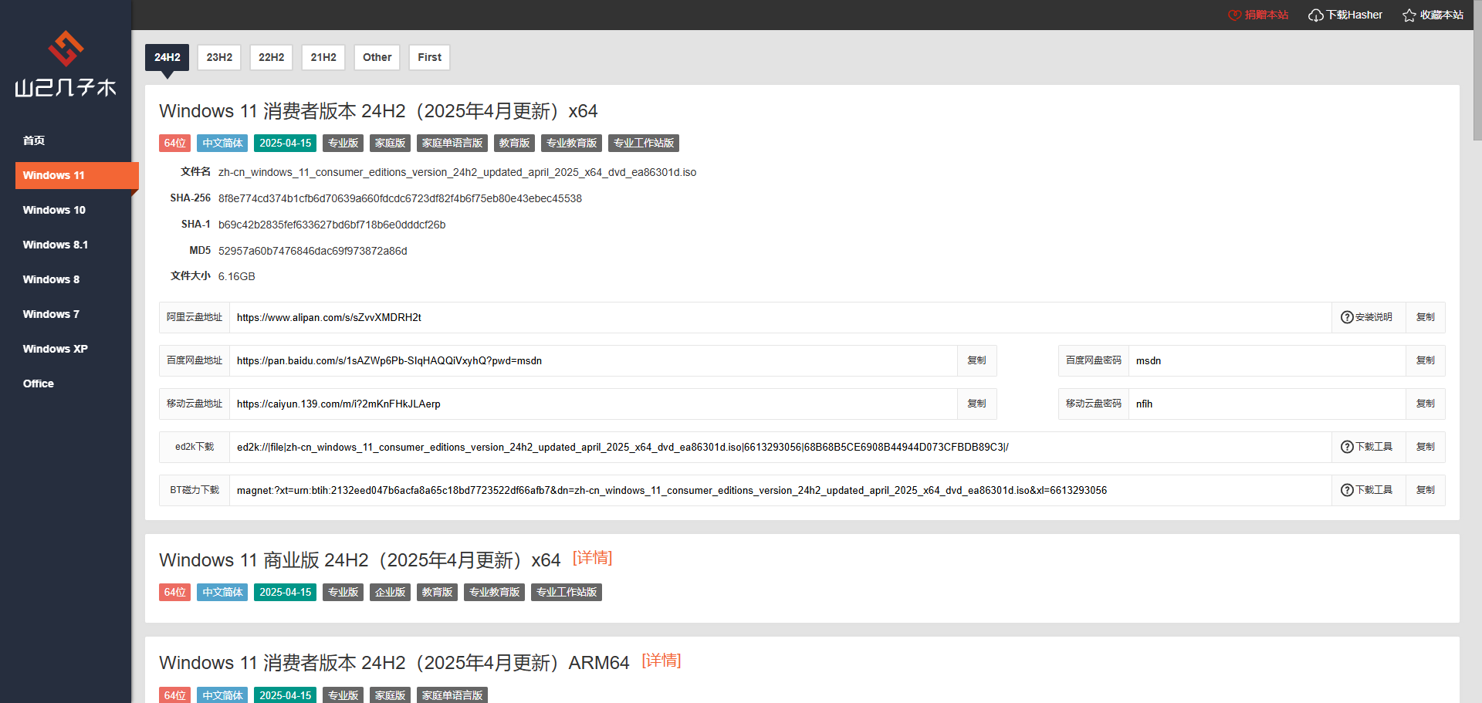1482x703 pixels.
Task: Click the magnet link text field
Action: [x=780, y=490]
